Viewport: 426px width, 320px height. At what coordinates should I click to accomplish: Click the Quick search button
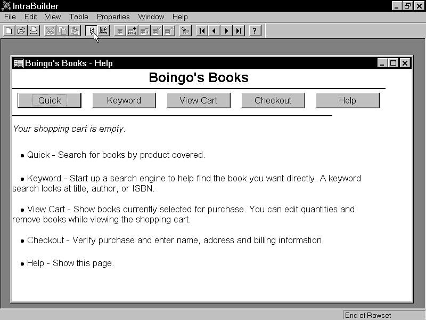coord(50,100)
